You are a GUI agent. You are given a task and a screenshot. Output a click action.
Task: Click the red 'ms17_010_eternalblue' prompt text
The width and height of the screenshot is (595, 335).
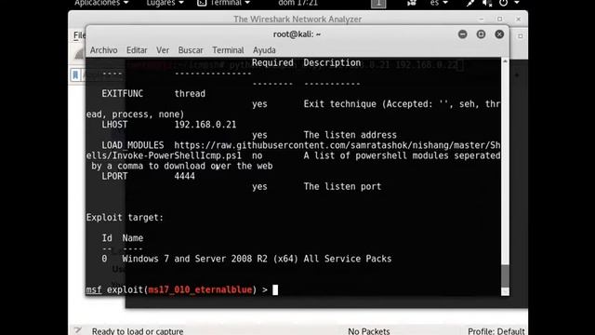(200, 289)
